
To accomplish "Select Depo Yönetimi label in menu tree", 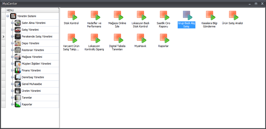I will tap(30, 43).
